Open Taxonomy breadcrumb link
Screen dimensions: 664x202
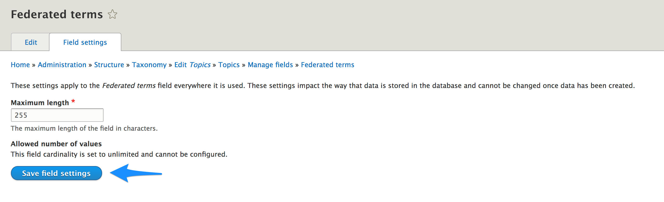(149, 65)
